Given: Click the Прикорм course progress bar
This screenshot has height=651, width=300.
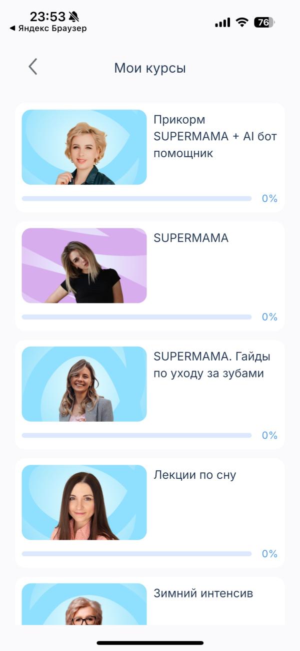Looking at the screenshot, I should click(136, 199).
